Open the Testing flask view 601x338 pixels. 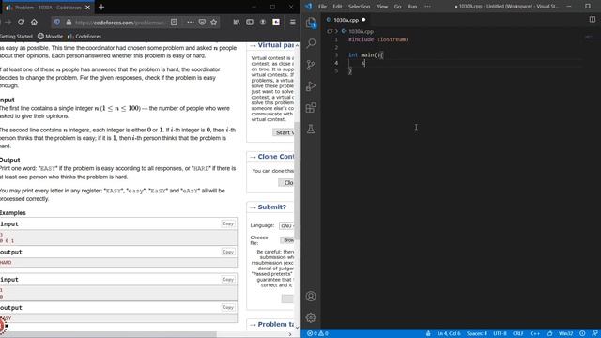pyautogui.click(x=311, y=129)
